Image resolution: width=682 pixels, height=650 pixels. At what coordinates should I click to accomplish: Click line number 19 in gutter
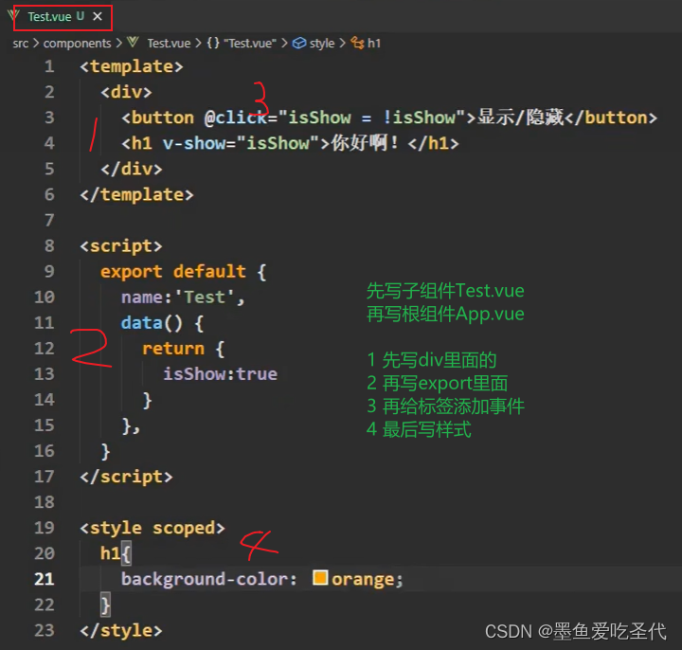[45, 528]
